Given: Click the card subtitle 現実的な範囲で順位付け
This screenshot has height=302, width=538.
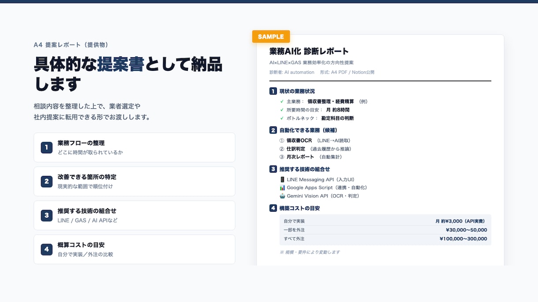Looking at the screenshot, I should [x=85, y=186].
